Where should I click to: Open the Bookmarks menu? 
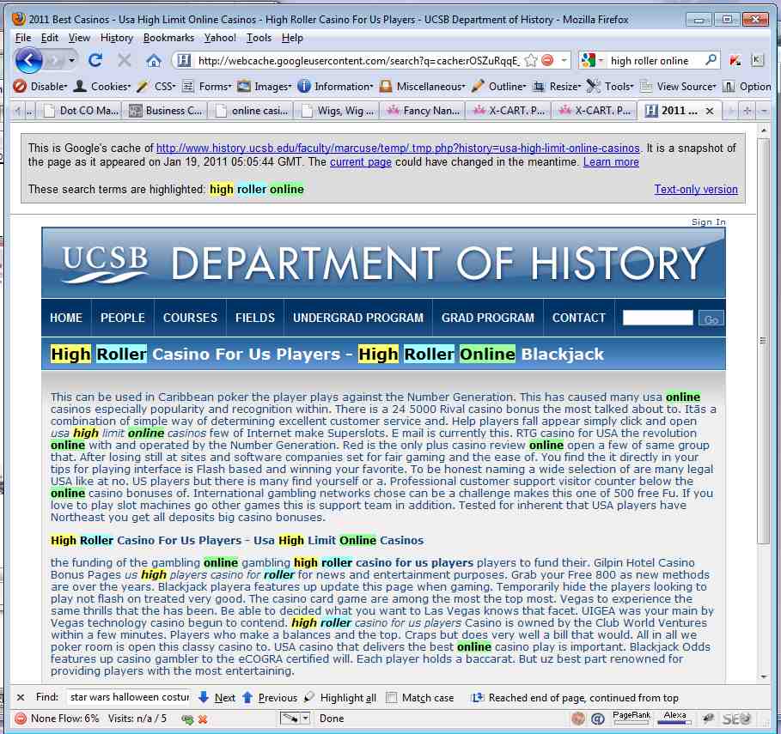click(169, 38)
